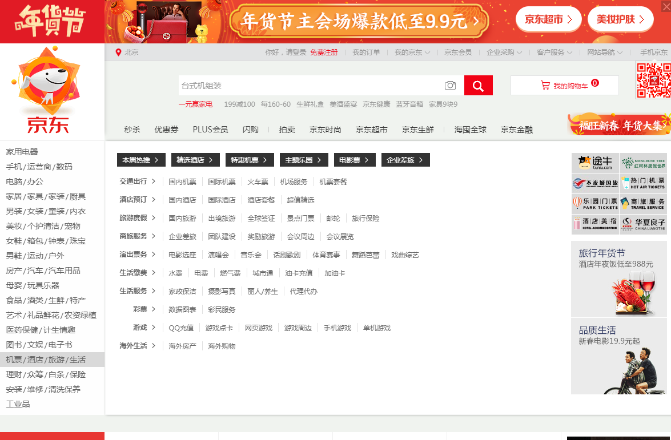
Task: Click 年货节主会场爆款低至9.9元 banner
Action: [x=359, y=21]
